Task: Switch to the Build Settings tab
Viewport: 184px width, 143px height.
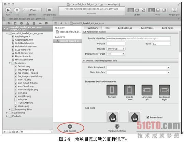Action: coord(125,28)
